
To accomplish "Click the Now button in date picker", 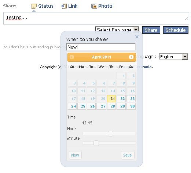I will pyautogui.click(x=75, y=155).
